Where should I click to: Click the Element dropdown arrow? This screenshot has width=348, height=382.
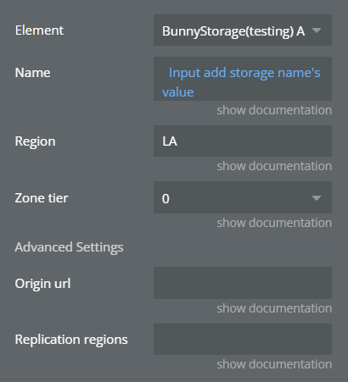click(317, 30)
